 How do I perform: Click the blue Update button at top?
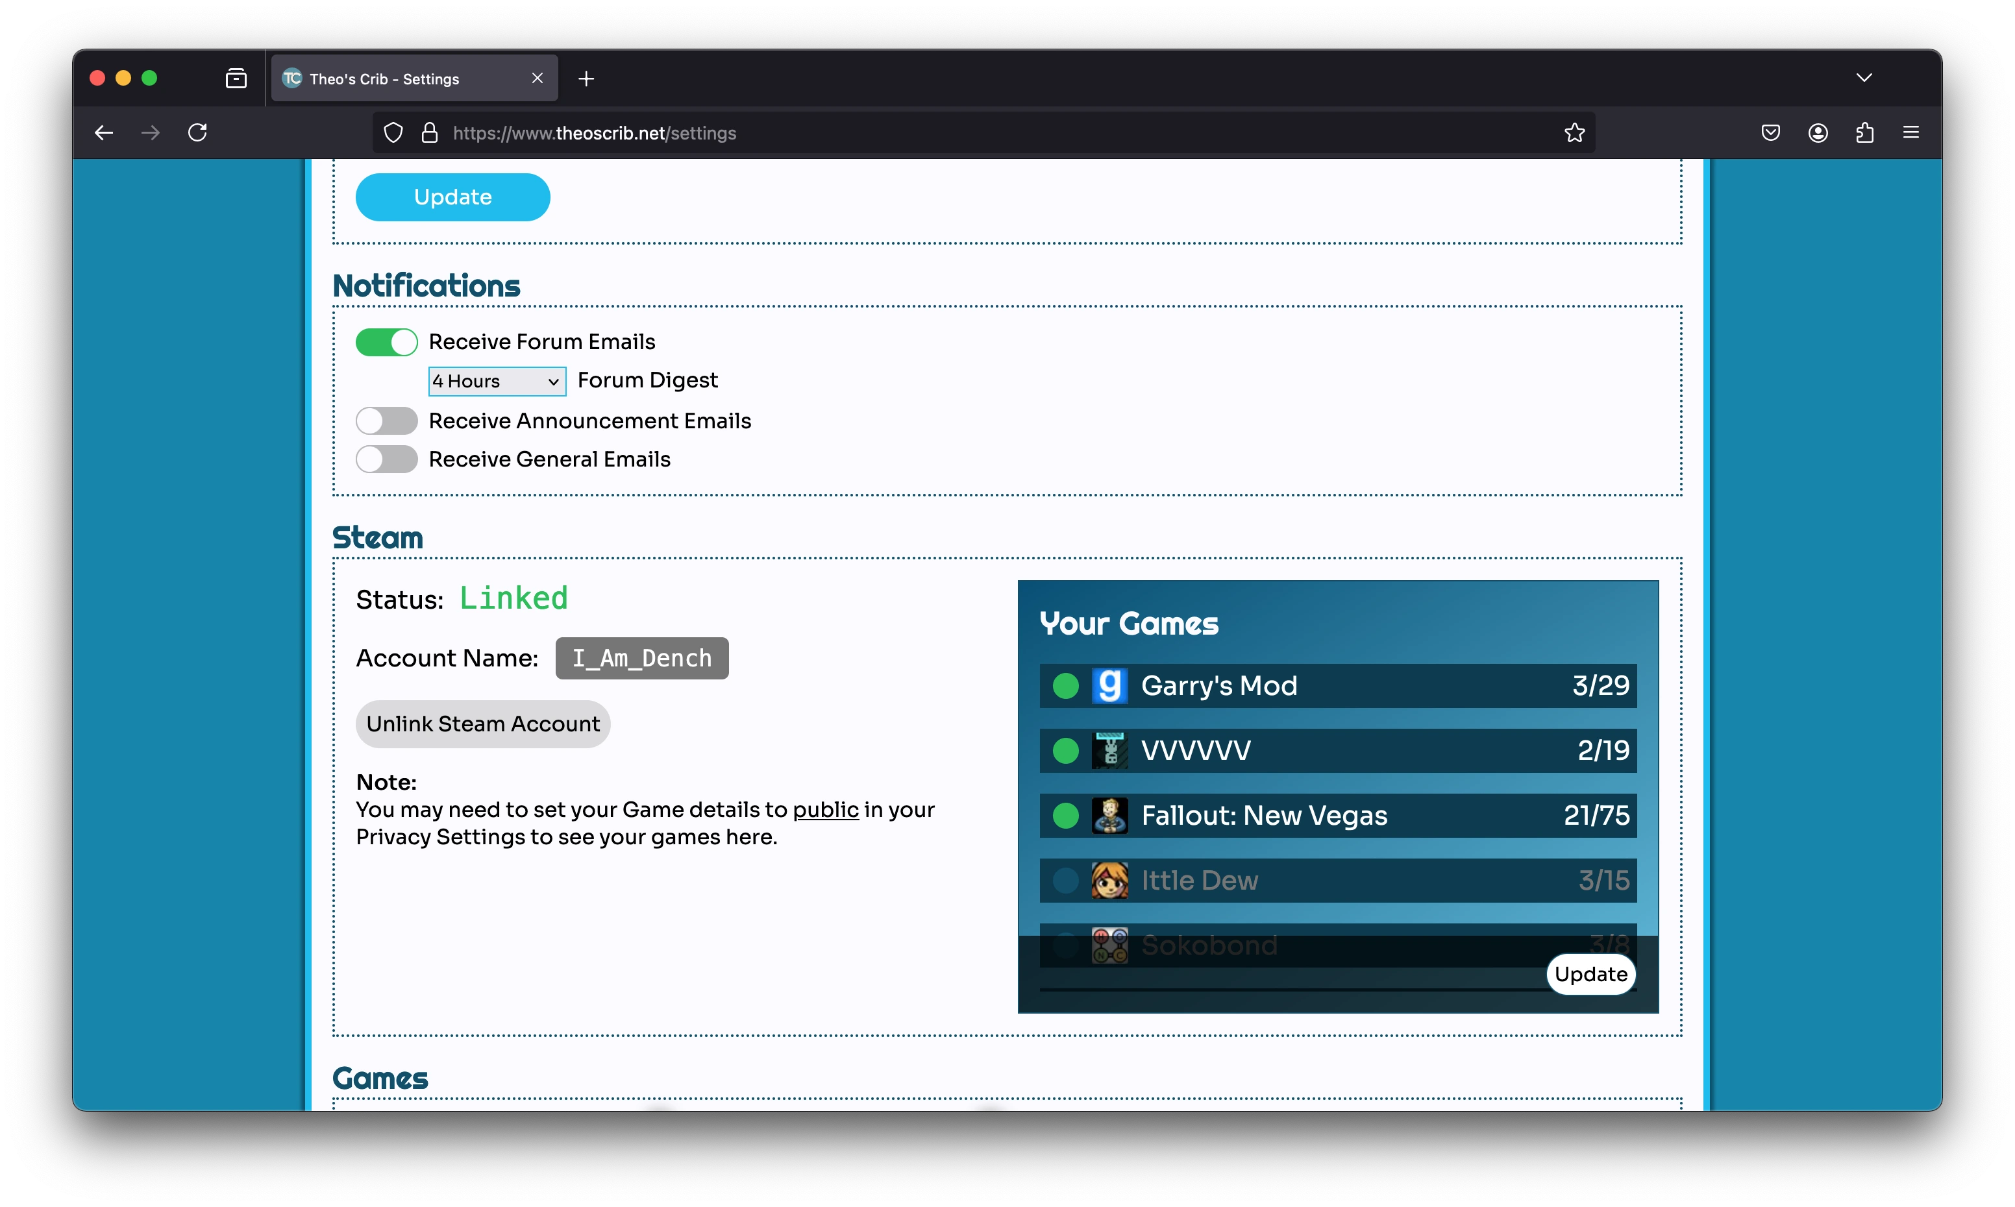pos(452,197)
